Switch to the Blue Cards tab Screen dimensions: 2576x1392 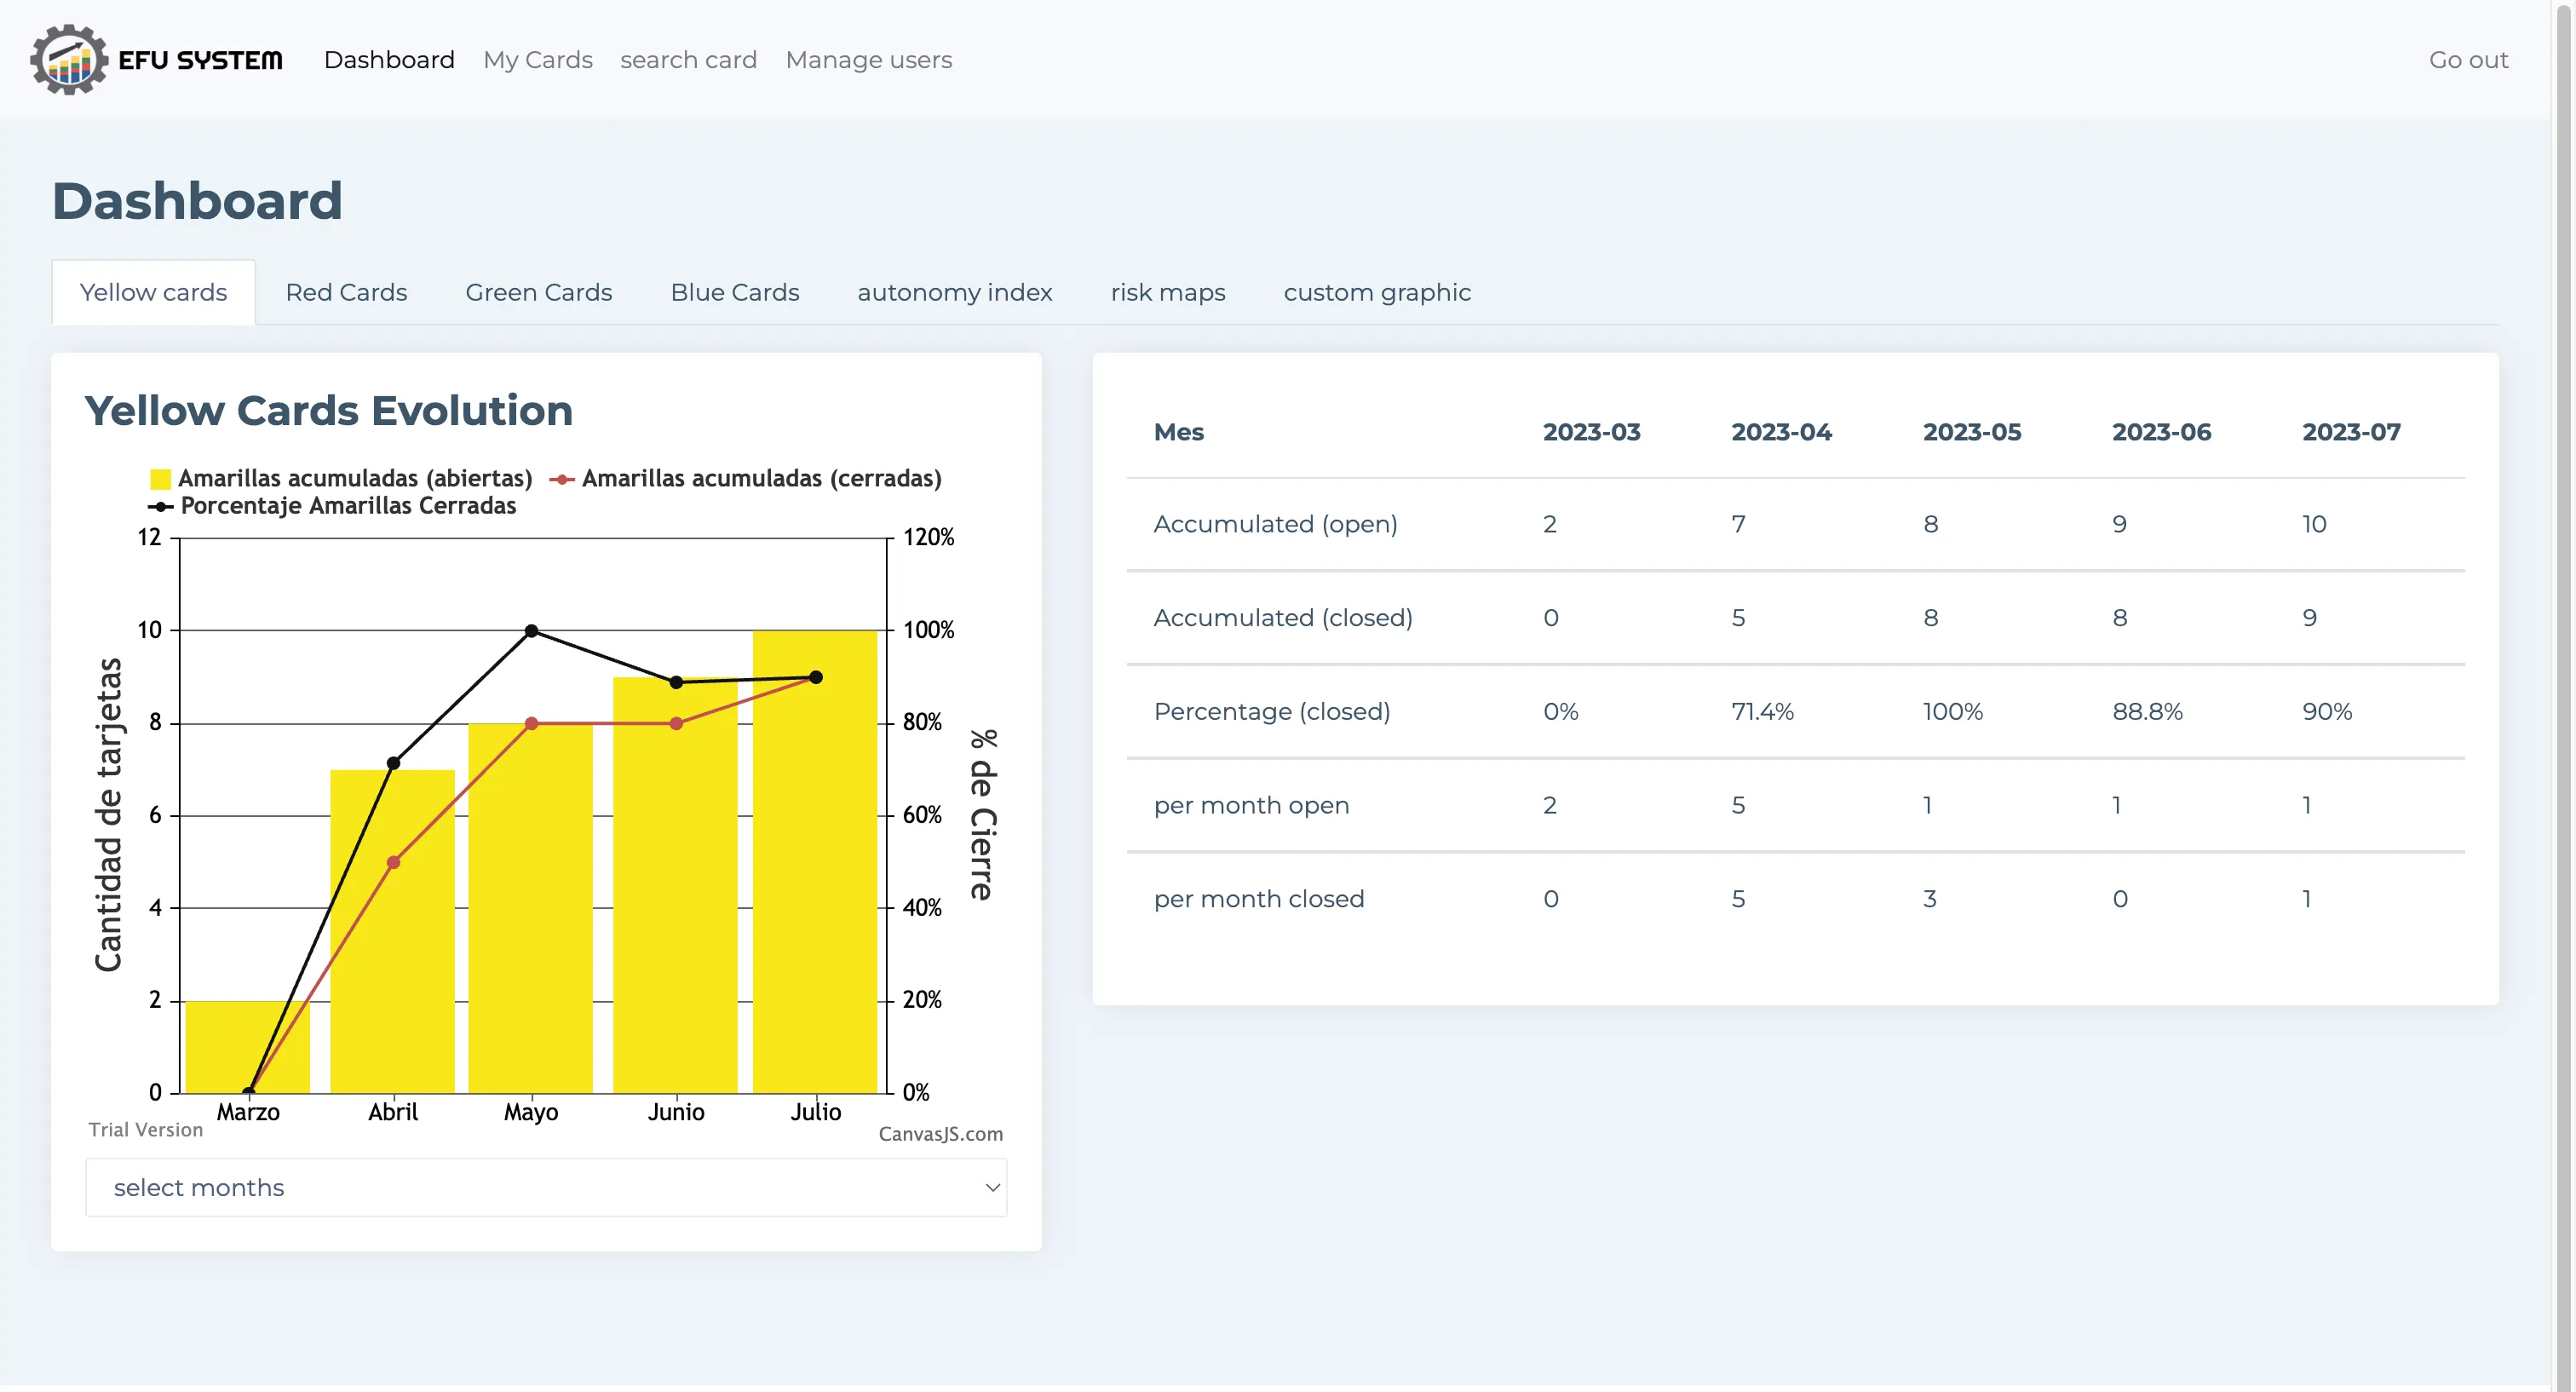734,292
